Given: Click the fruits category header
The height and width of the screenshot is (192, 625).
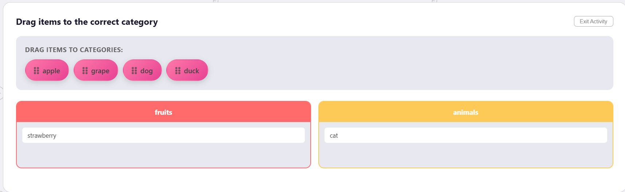Looking at the screenshot, I should pyautogui.click(x=163, y=112).
